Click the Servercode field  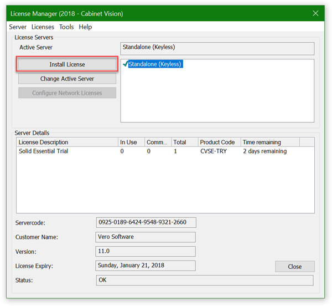click(146, 222)
